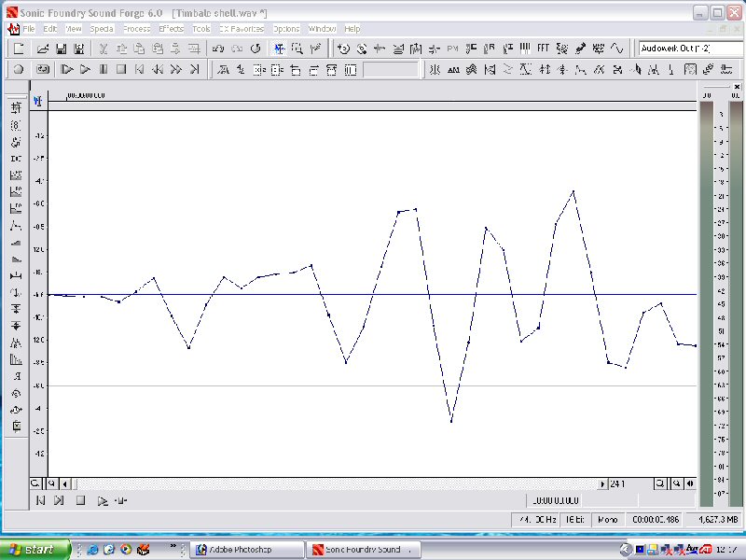Click the Cut scissors icon
Image resolution: width=746 pixels, height=560 pixels.
(x=104, y=49)
